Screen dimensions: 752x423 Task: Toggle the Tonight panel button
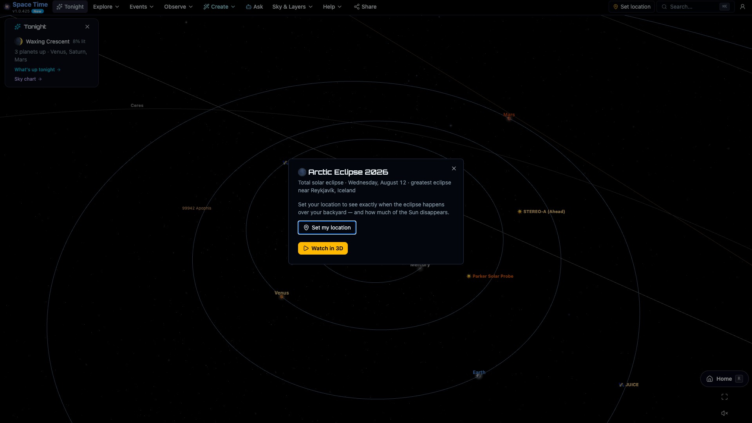pyautogui.click(x=70, y=7)
